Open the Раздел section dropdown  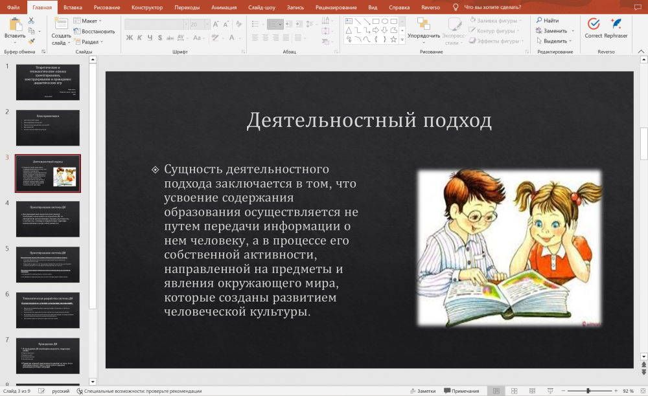pos(89,41)
